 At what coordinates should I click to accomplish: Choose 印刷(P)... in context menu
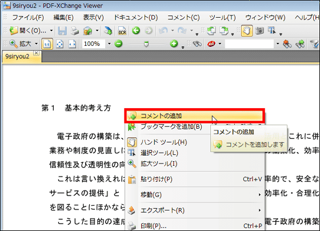point(194,226)
